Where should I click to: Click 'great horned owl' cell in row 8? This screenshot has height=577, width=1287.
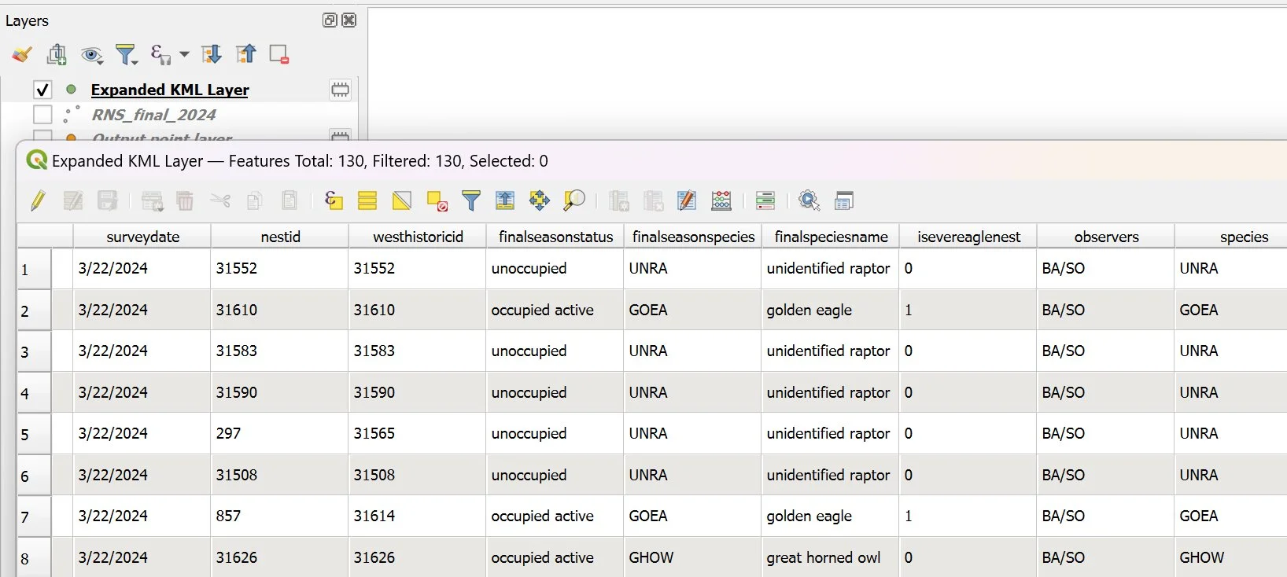[830, 557]
